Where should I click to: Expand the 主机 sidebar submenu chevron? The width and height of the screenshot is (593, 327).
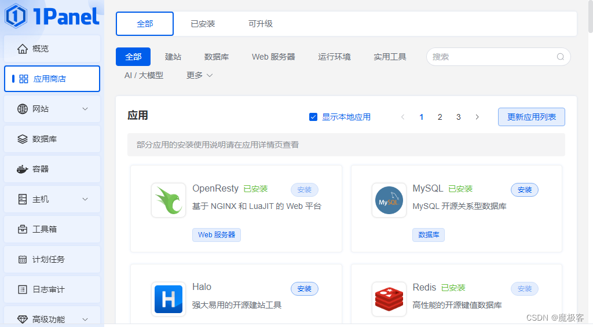pos(85,199)
